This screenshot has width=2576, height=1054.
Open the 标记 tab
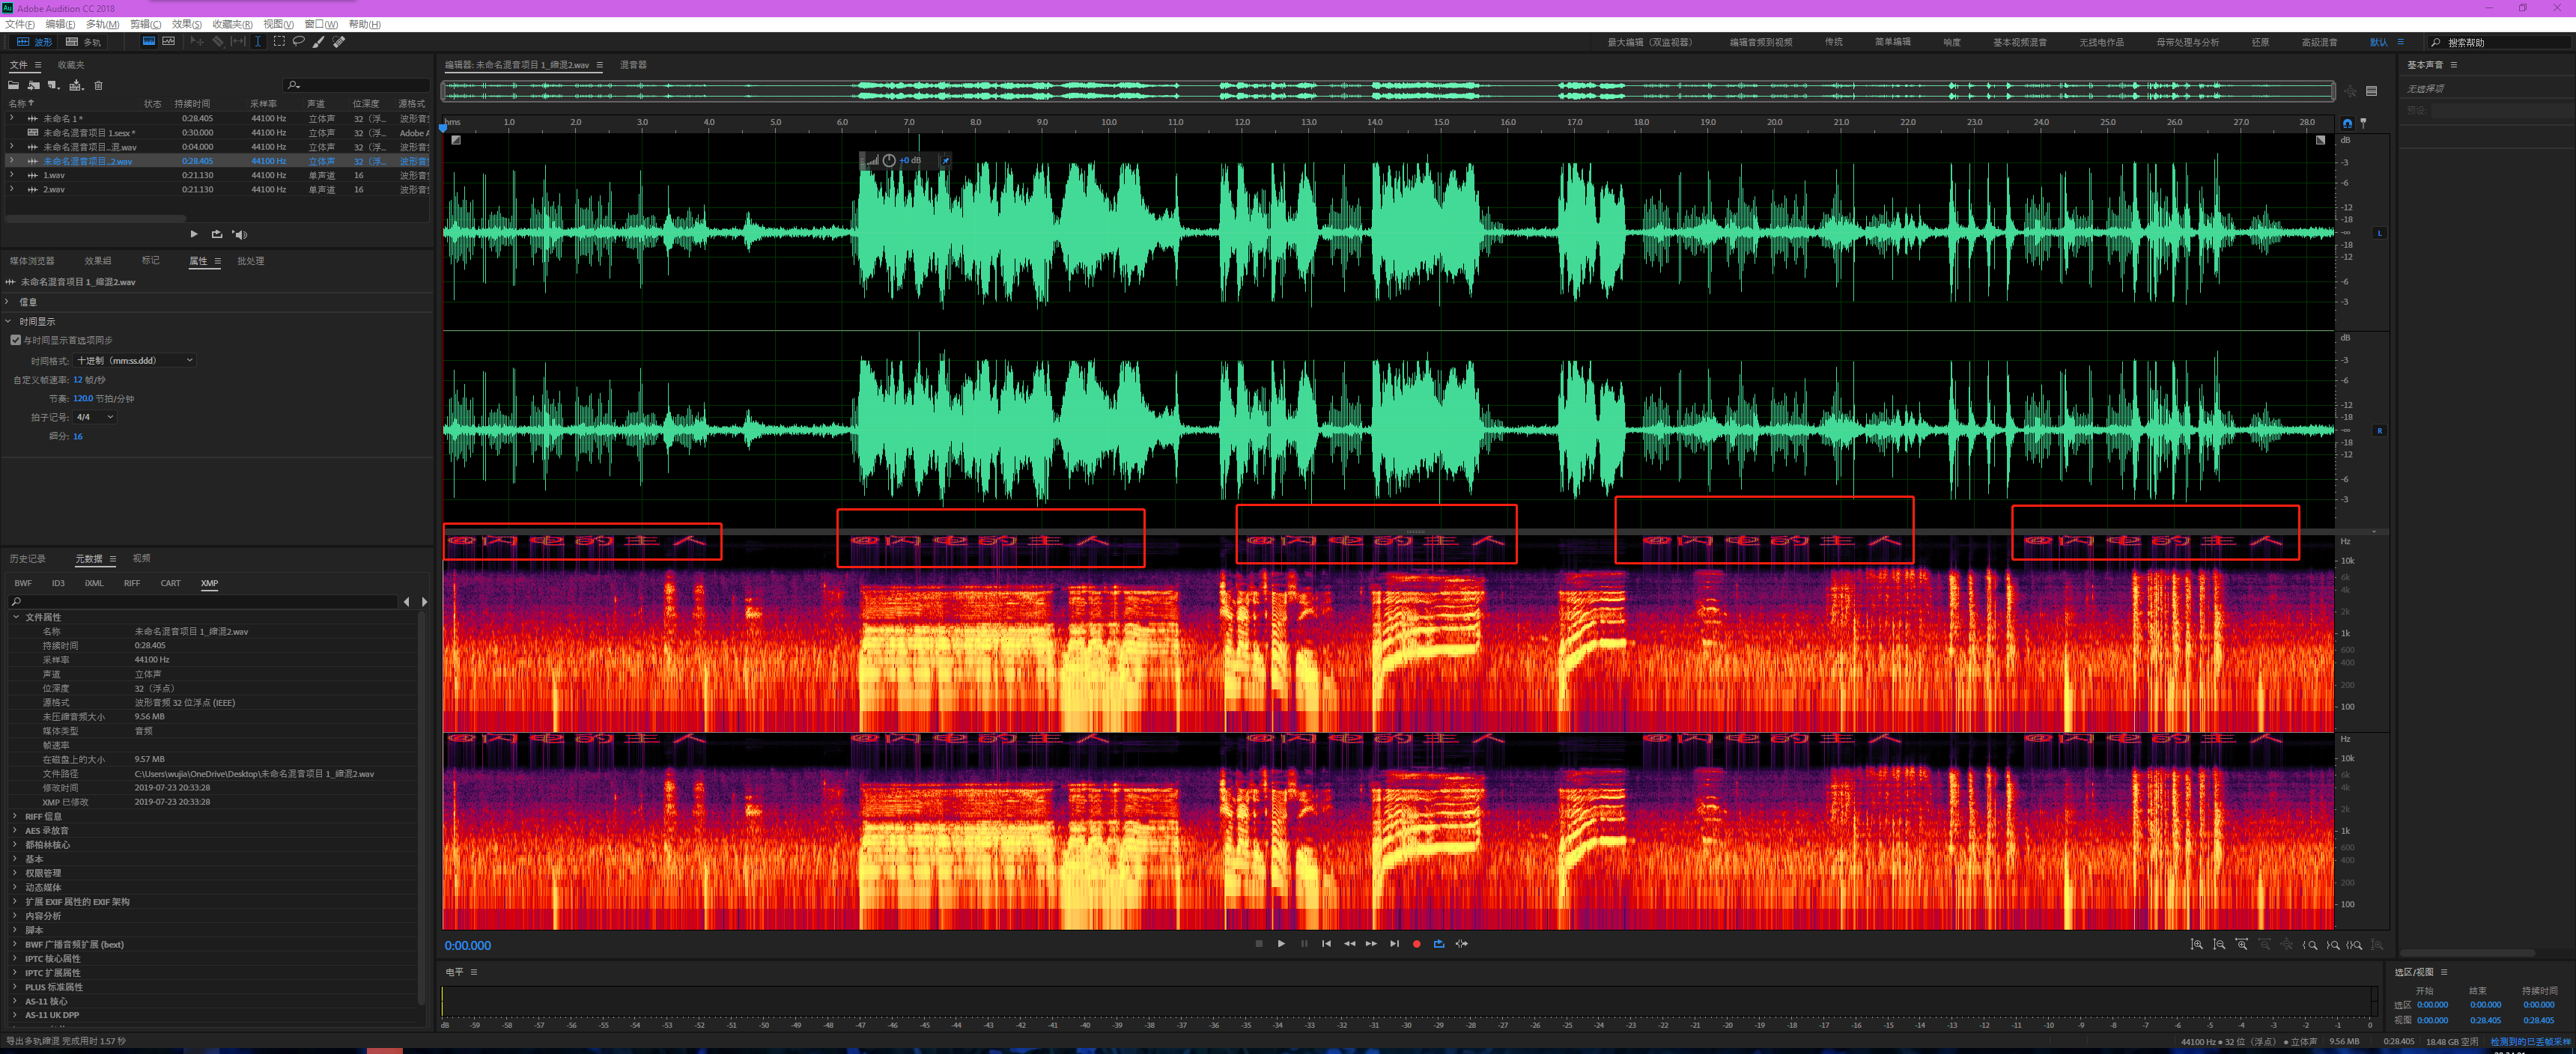(x=150, y=261)
